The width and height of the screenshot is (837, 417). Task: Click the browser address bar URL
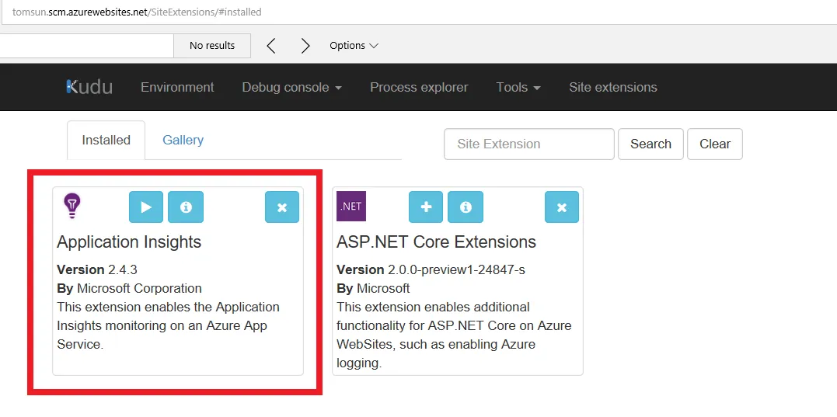(x=137, y=12)
